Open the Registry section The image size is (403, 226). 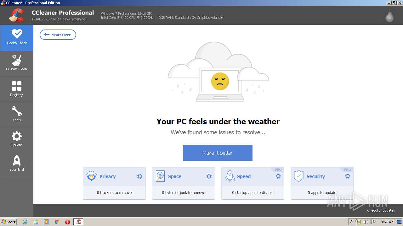17,89
